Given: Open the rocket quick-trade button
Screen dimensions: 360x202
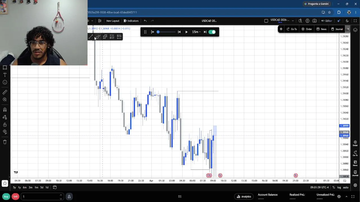Looking at the screenshot, I should (69, 197).
